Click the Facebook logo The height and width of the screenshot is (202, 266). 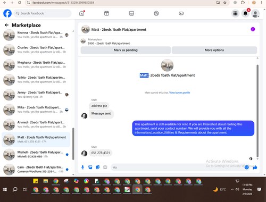(7, 13)
